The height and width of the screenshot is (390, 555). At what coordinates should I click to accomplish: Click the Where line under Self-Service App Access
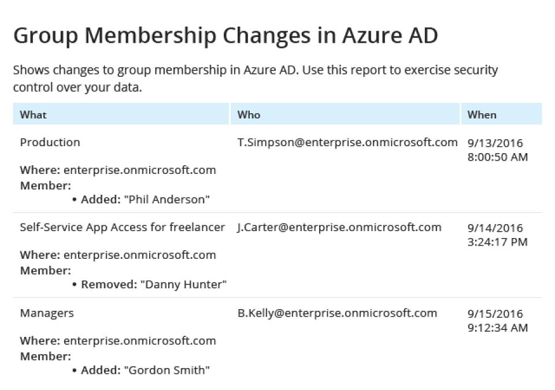118,255
